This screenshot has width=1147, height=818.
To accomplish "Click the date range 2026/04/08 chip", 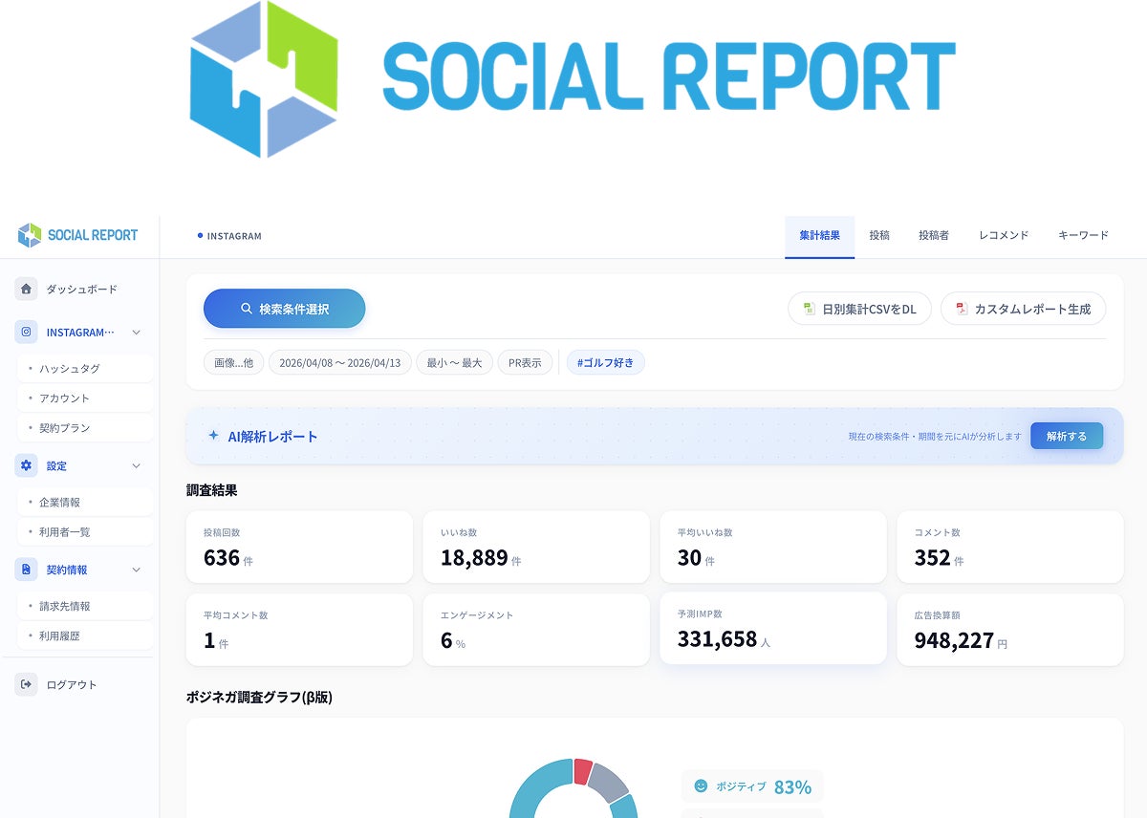I will coord(339,363).
